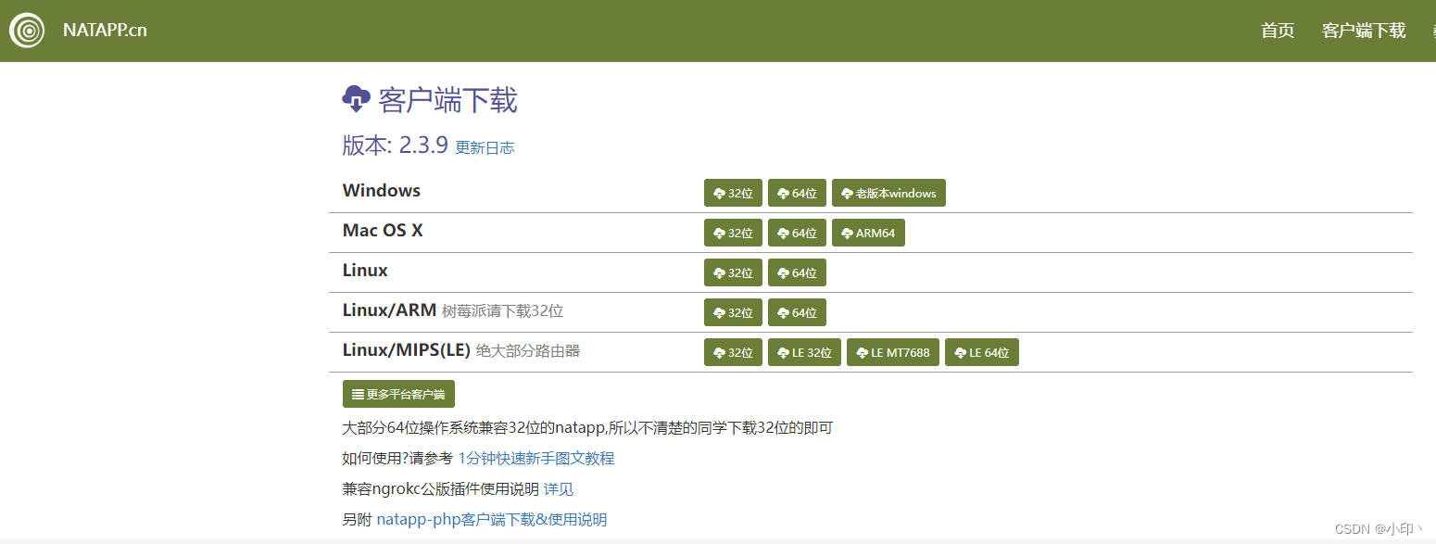Download 老版本windows client
This screenshot has width=1436, height=544.
888,193
